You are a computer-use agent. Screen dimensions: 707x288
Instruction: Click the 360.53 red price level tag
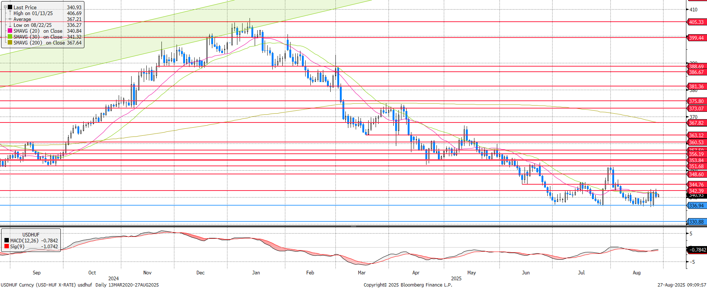coord(696,142)
